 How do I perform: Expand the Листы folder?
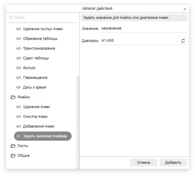(x=13, y=146)
